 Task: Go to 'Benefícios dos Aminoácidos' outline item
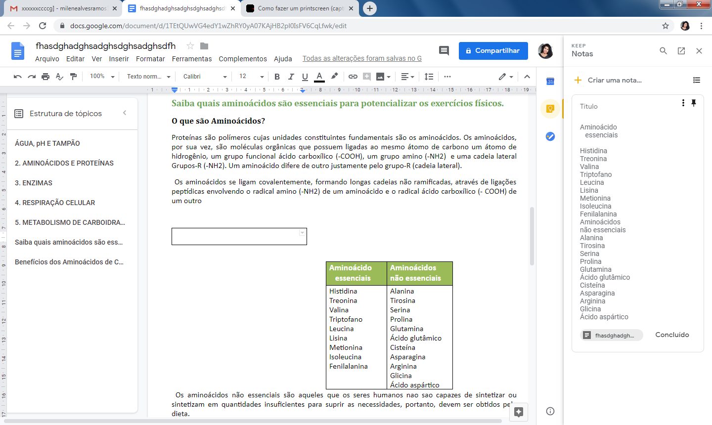click(x=69, y=262)
